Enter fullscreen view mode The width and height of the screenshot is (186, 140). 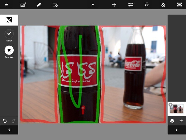[x=179, y=5]
